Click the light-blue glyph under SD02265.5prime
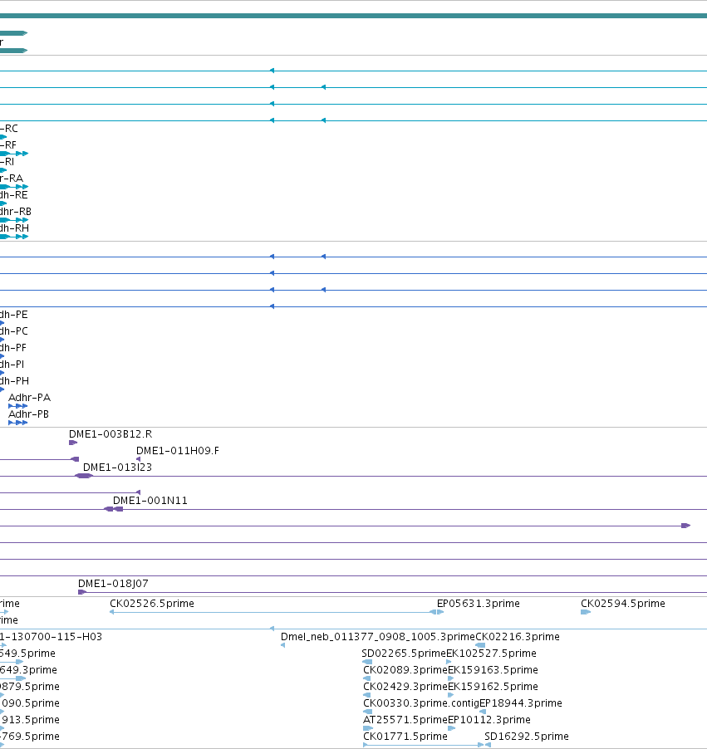This screenshot has height=749, width=707. [x=367, y=662]
